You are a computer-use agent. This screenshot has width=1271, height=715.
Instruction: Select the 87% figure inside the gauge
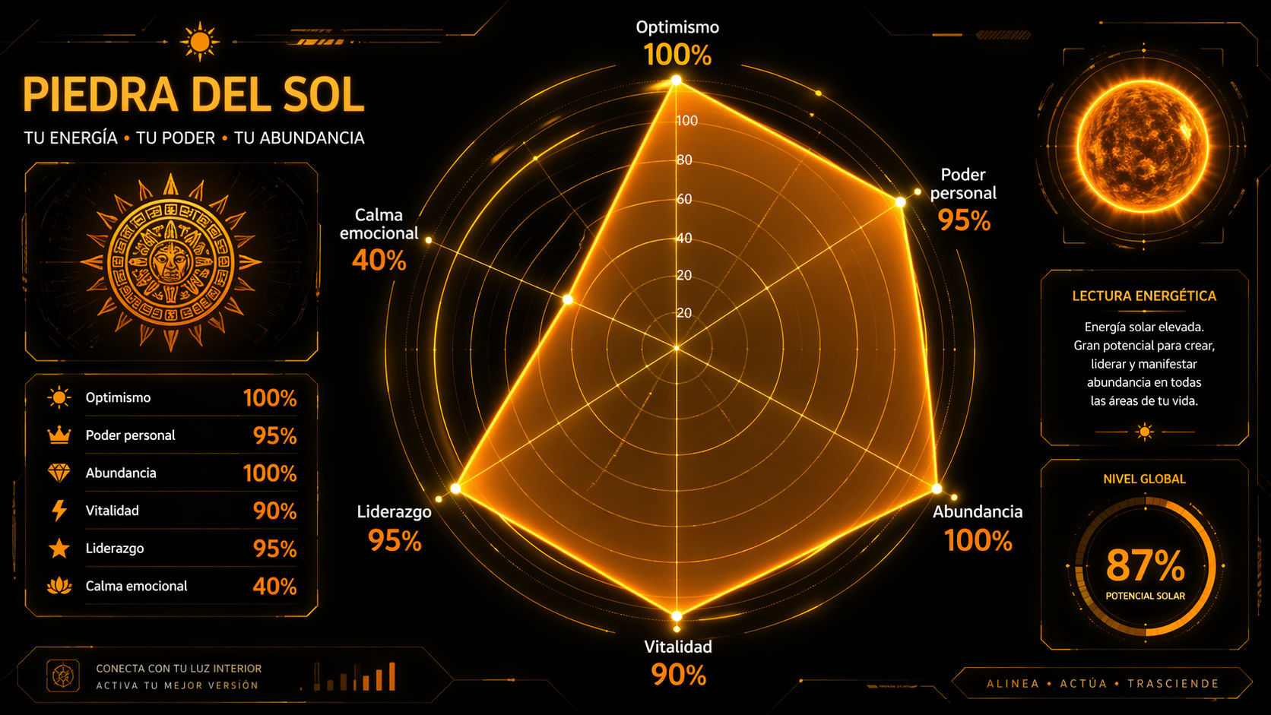[1146, 565]
